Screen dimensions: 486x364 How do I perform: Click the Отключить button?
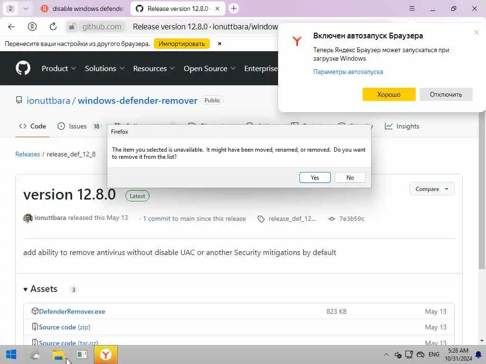pos(446,94)
